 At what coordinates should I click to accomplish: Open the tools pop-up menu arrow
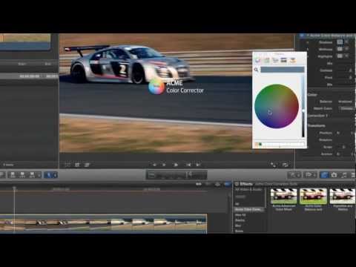click(55, 175)
